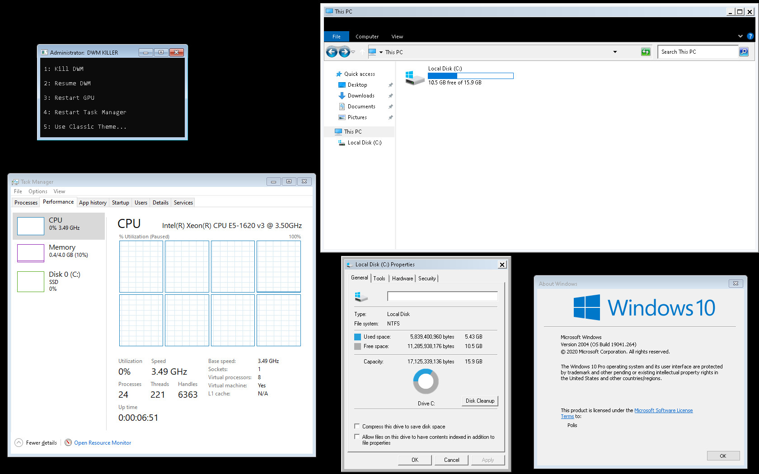Image resolution: width=759 pixels, height=474 pixels.
Task: Switch to the Processes tab in Task Manager
Action: [26, 203]
